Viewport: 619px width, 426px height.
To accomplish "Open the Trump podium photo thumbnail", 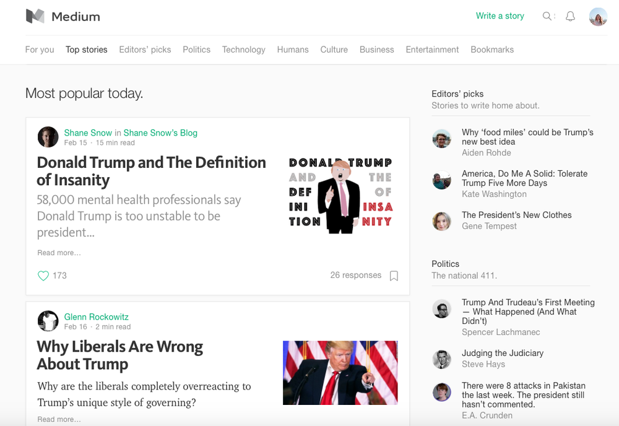I will point(340,373).
